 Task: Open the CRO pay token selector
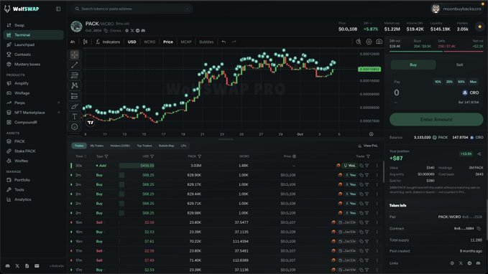click(471, 93)
